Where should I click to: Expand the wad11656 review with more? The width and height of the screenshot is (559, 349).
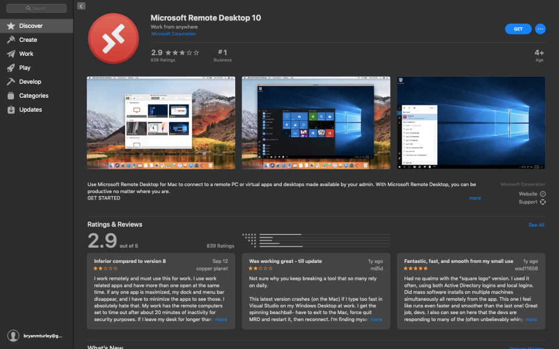(x=531, y=319)
